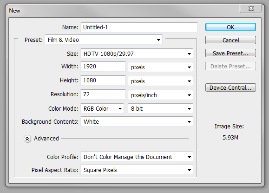Close the New dialog with X

[250, 8]
